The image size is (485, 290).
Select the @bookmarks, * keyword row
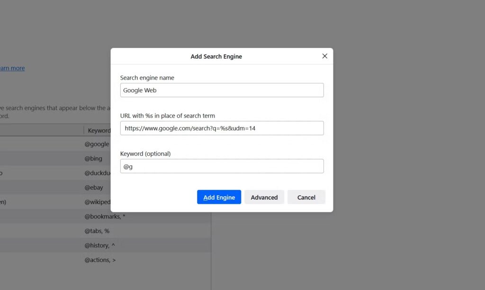point(105,217)
